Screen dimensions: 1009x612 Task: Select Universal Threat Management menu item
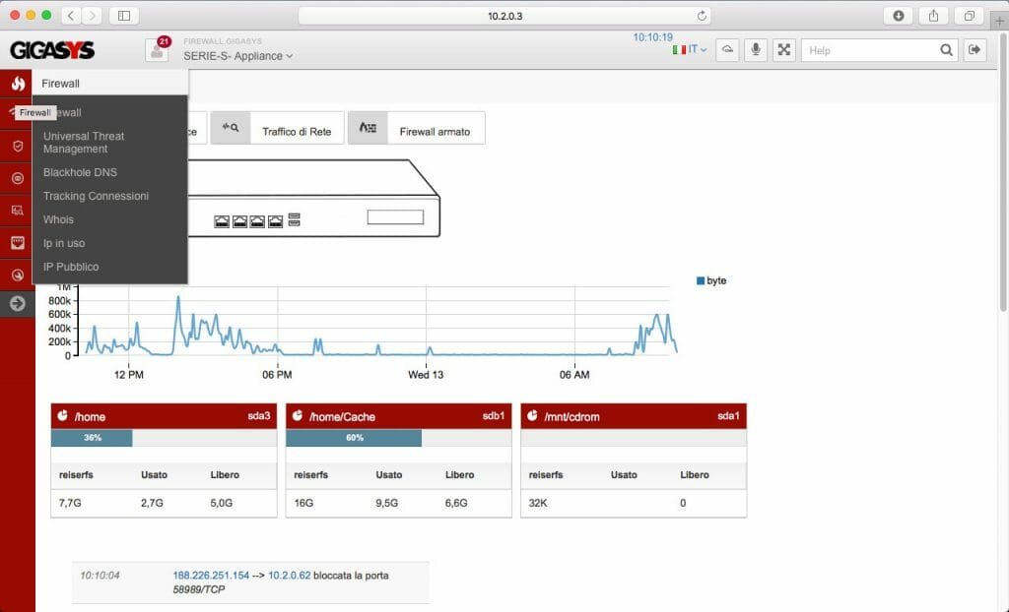tap(84, 142)
